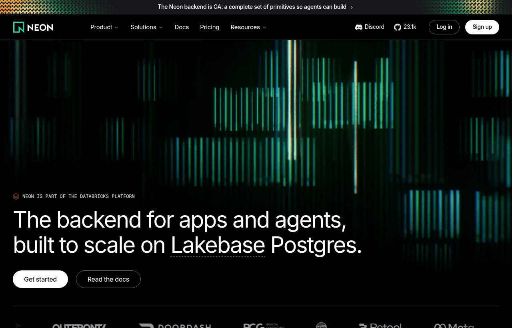Screen dimensions: 512x328
Task: Go to the Pricing page
Action: click(x=210, y=27)
